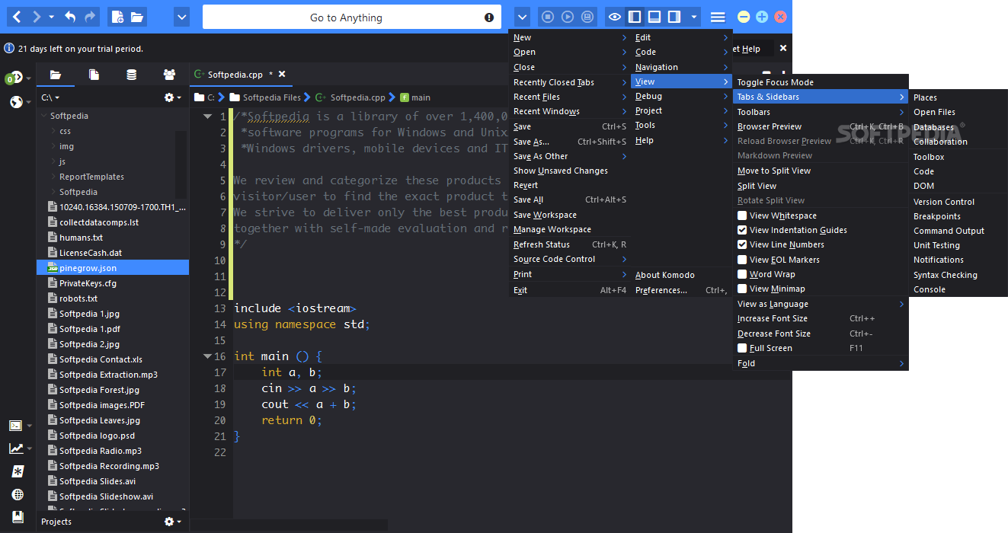Viewport: 1008px width, 533px height.
Task: Open the Fold submenu
Action: tap(821, 363)
